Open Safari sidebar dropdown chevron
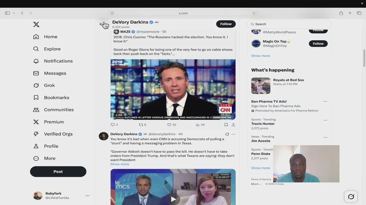366x205 pixels. pyautogui.click(x=14, y=13)
